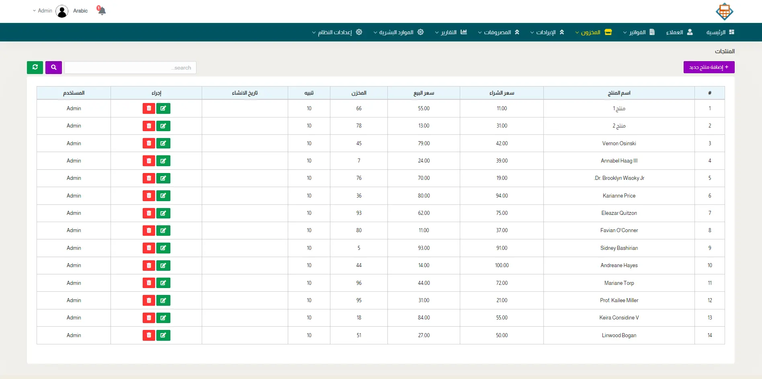Click the إضافة منتج جديد button
Viewport: 762px width, 379px height.
709,67
